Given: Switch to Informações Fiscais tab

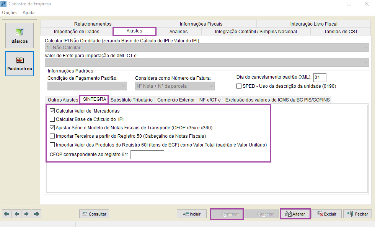Looking at the screenshot, I should [x=201, y=24].
